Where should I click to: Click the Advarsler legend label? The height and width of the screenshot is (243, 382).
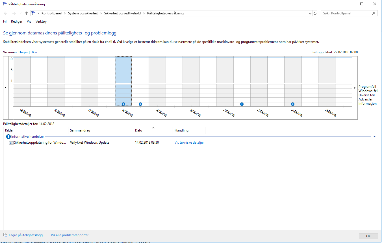pyautogui.click(x=365, y=100)
